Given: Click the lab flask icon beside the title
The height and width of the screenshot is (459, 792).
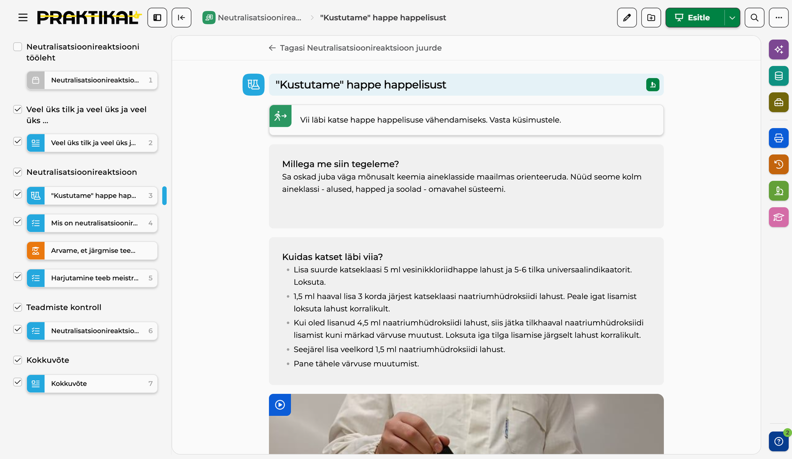Looking at the screenshot, I should 254,84.
